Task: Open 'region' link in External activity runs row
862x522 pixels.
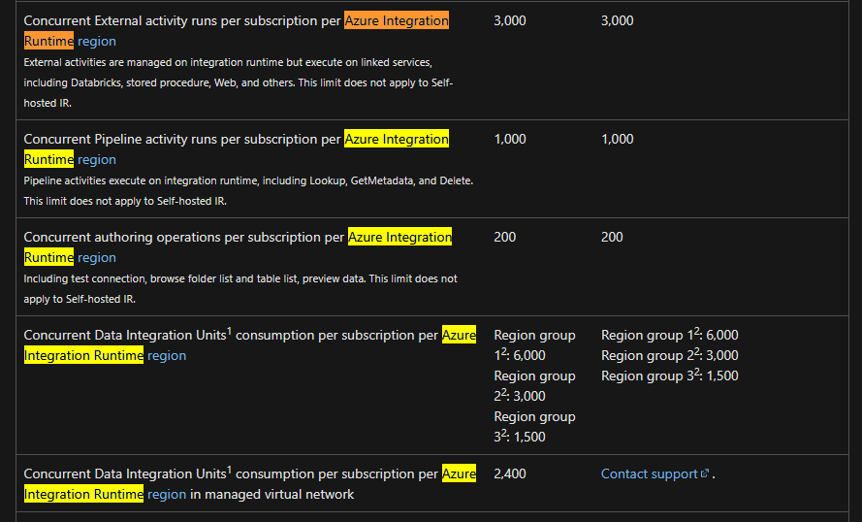Action: [96, 42]
